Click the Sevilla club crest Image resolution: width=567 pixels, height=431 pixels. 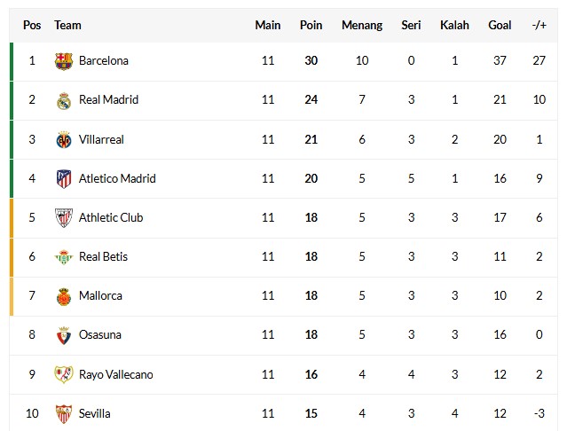pyautogui.click(x=64, y=413)
